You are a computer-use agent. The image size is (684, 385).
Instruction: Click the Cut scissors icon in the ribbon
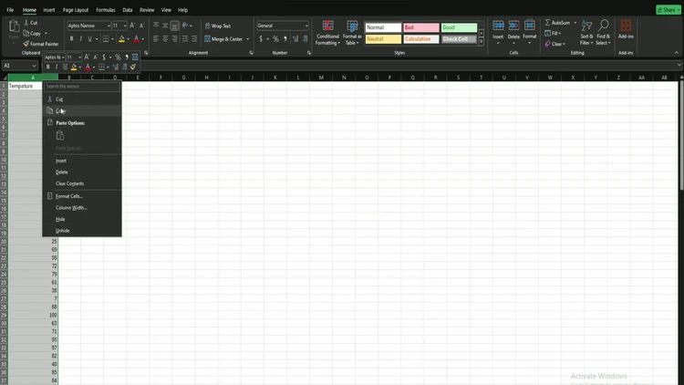(x=26, y=23)
